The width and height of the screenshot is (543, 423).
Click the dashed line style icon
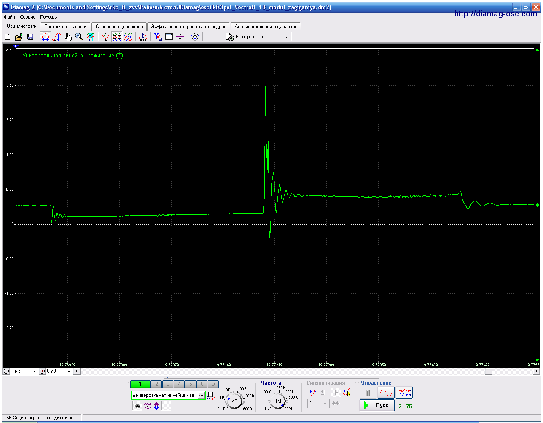[x=167, y=406]
